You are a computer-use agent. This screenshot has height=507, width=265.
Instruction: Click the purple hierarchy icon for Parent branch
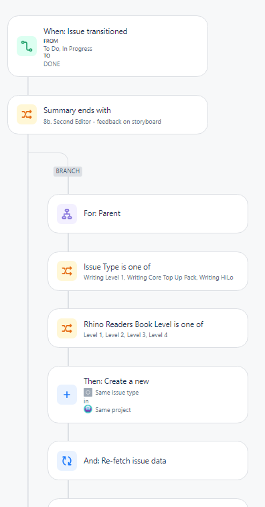[x=67, y=214]
